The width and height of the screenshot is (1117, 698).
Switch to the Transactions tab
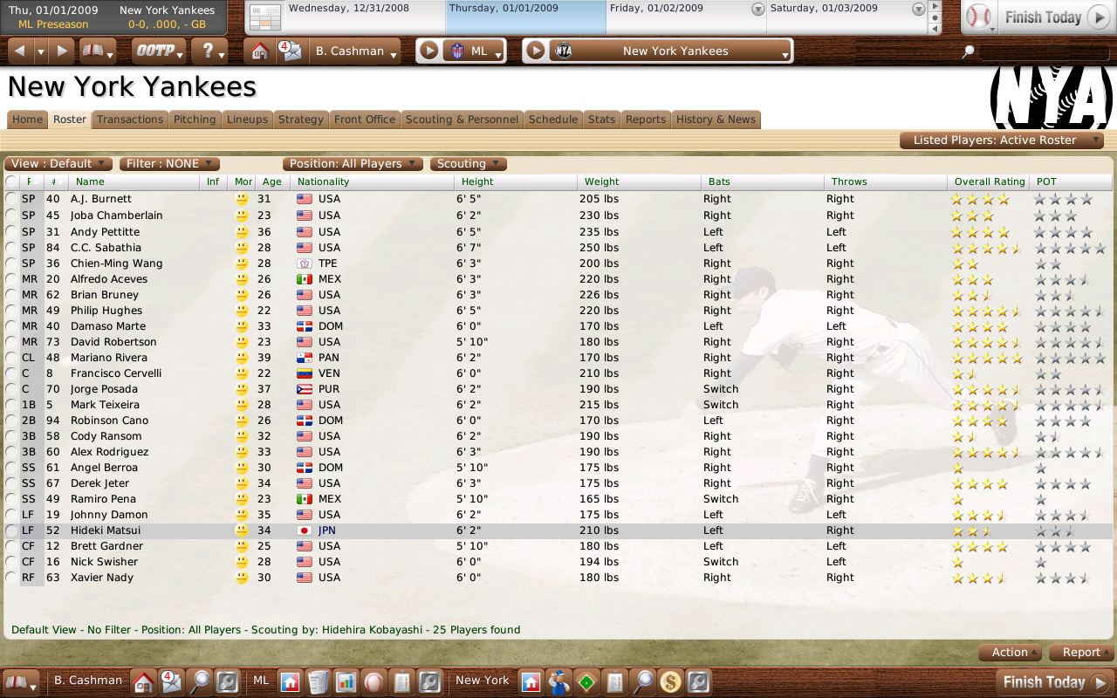coord(130,120)
